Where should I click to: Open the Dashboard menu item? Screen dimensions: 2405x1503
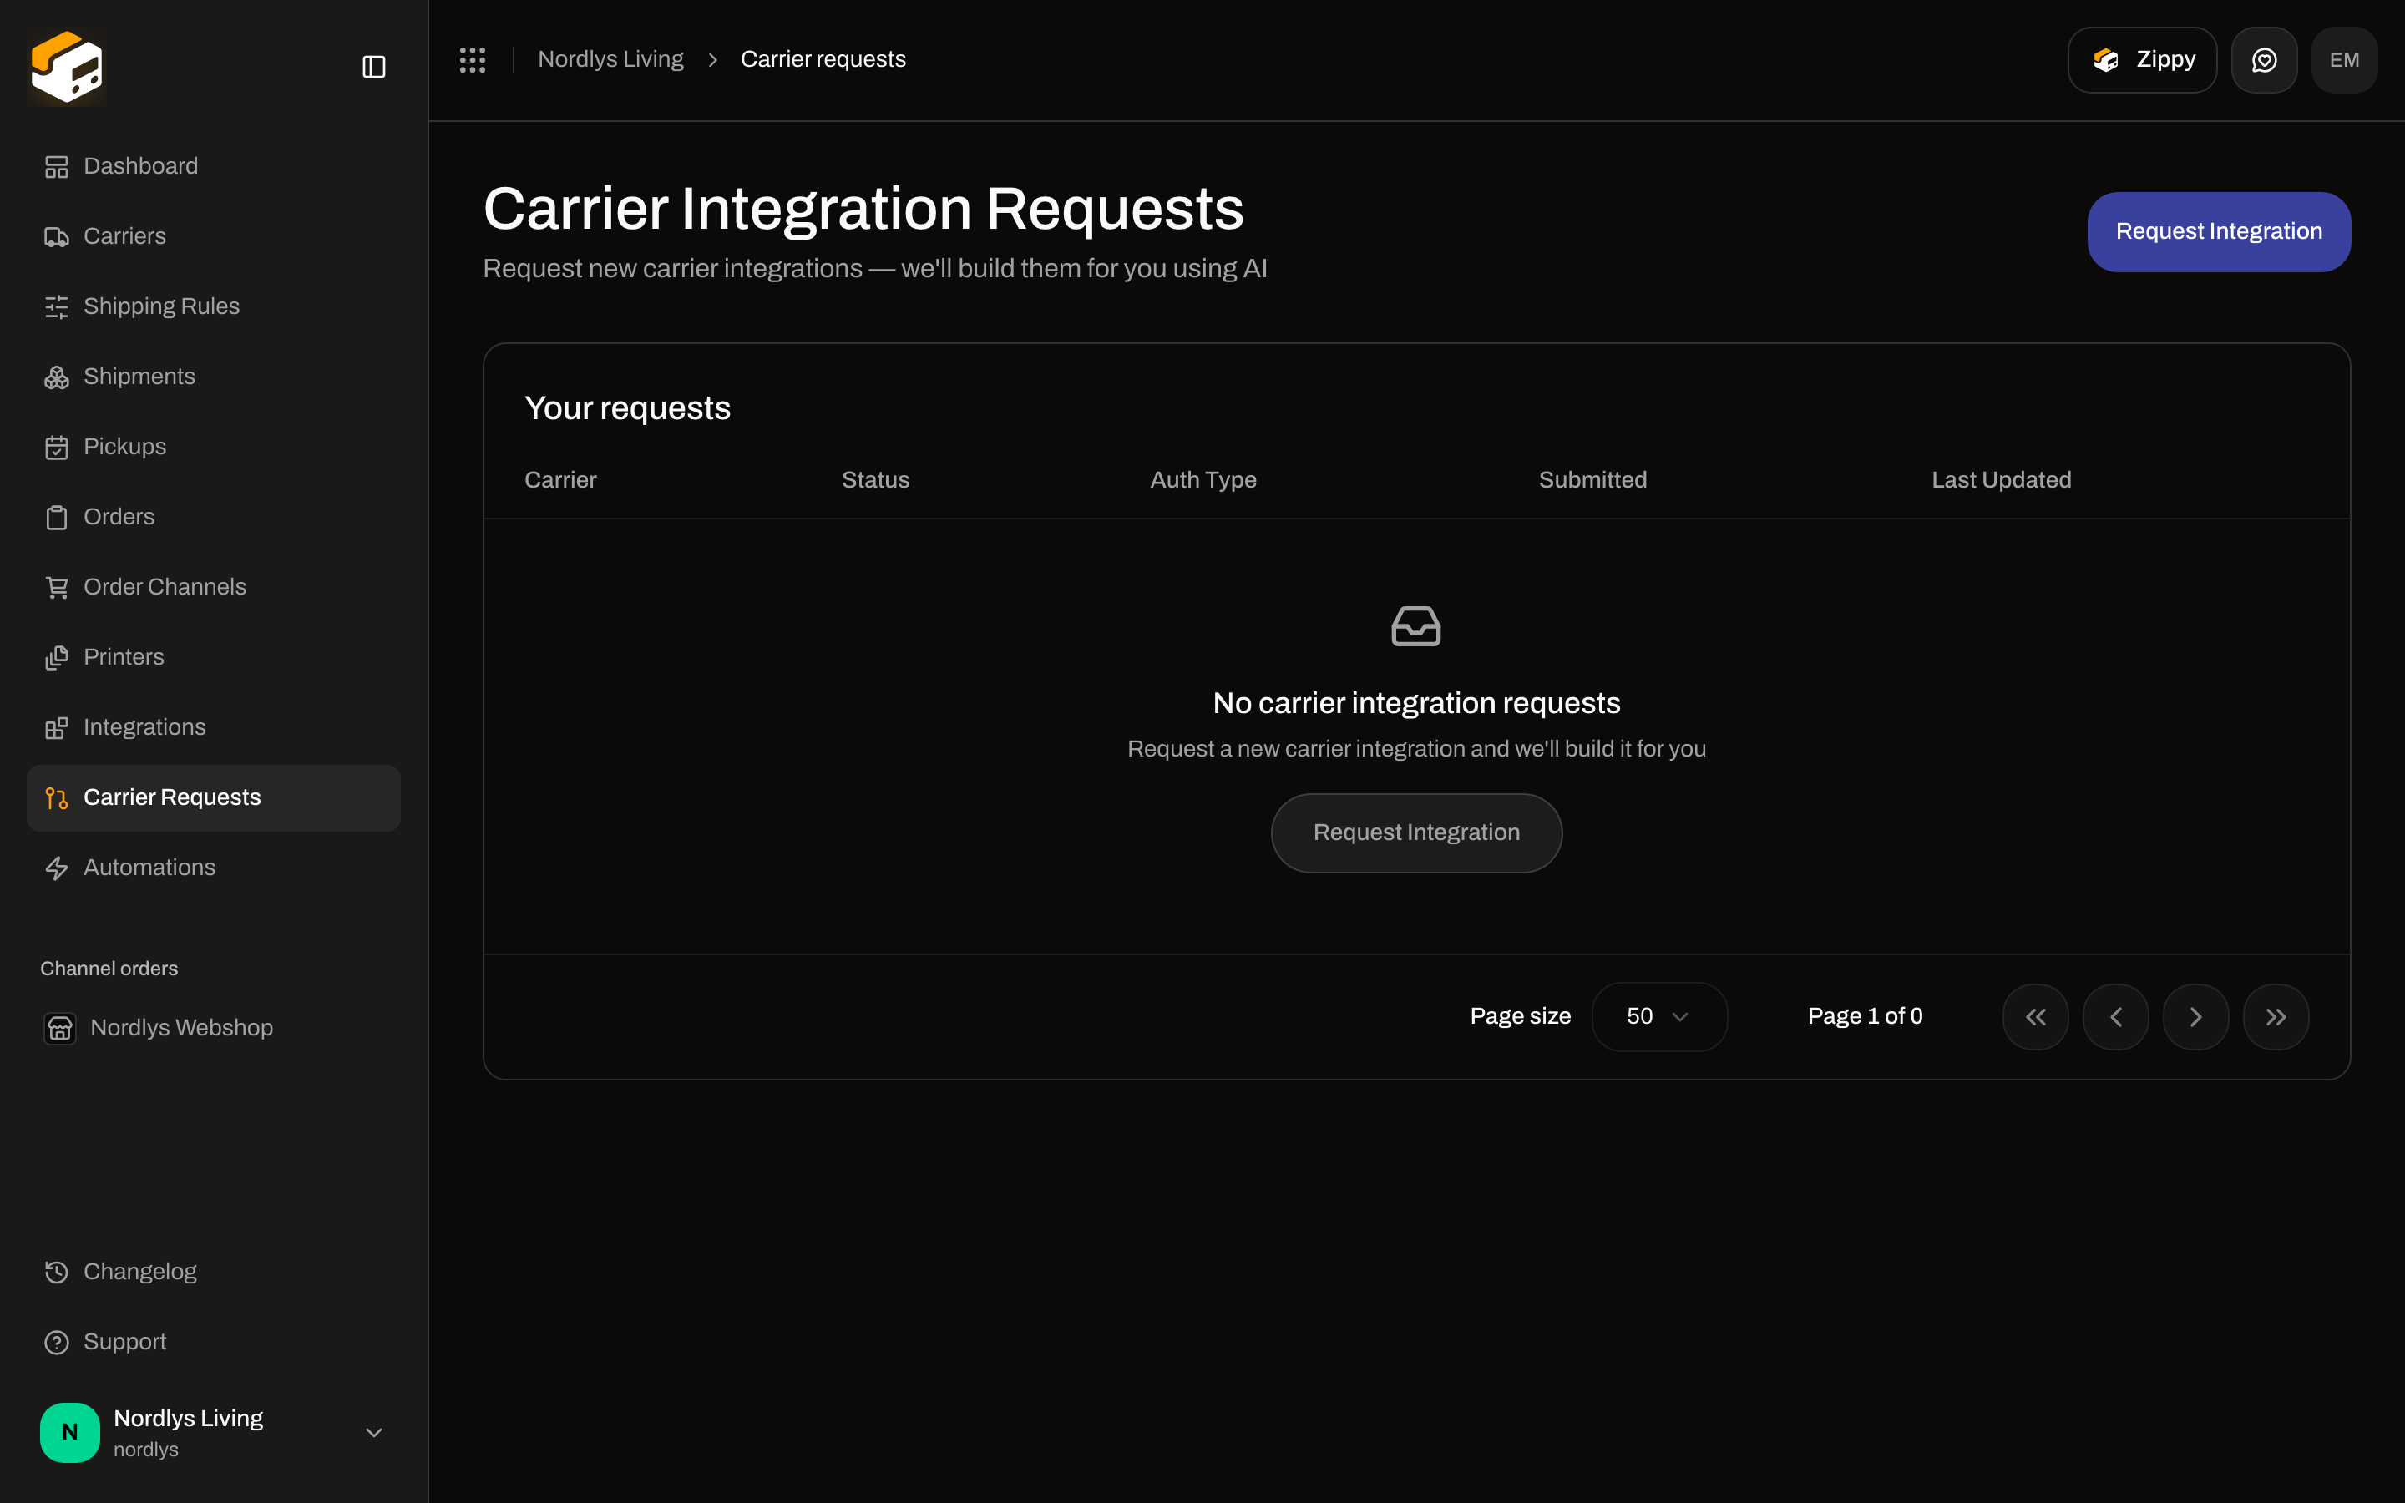point(214,166)
